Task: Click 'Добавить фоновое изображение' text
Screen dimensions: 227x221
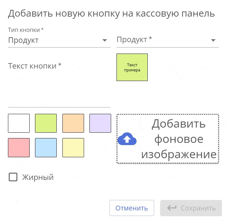Action: [x=178, y=139]
